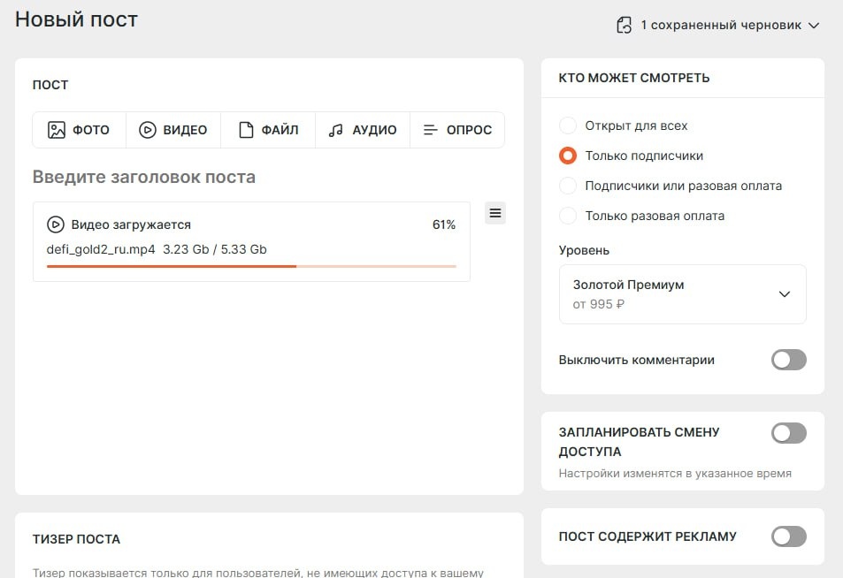This screenshot has width=843, height=578.
Task: Click the video upload progress bar
Action: coord(251,266)
